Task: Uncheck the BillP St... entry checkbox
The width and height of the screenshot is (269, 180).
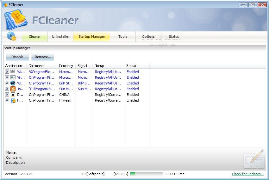Action: tap(7, 83)
